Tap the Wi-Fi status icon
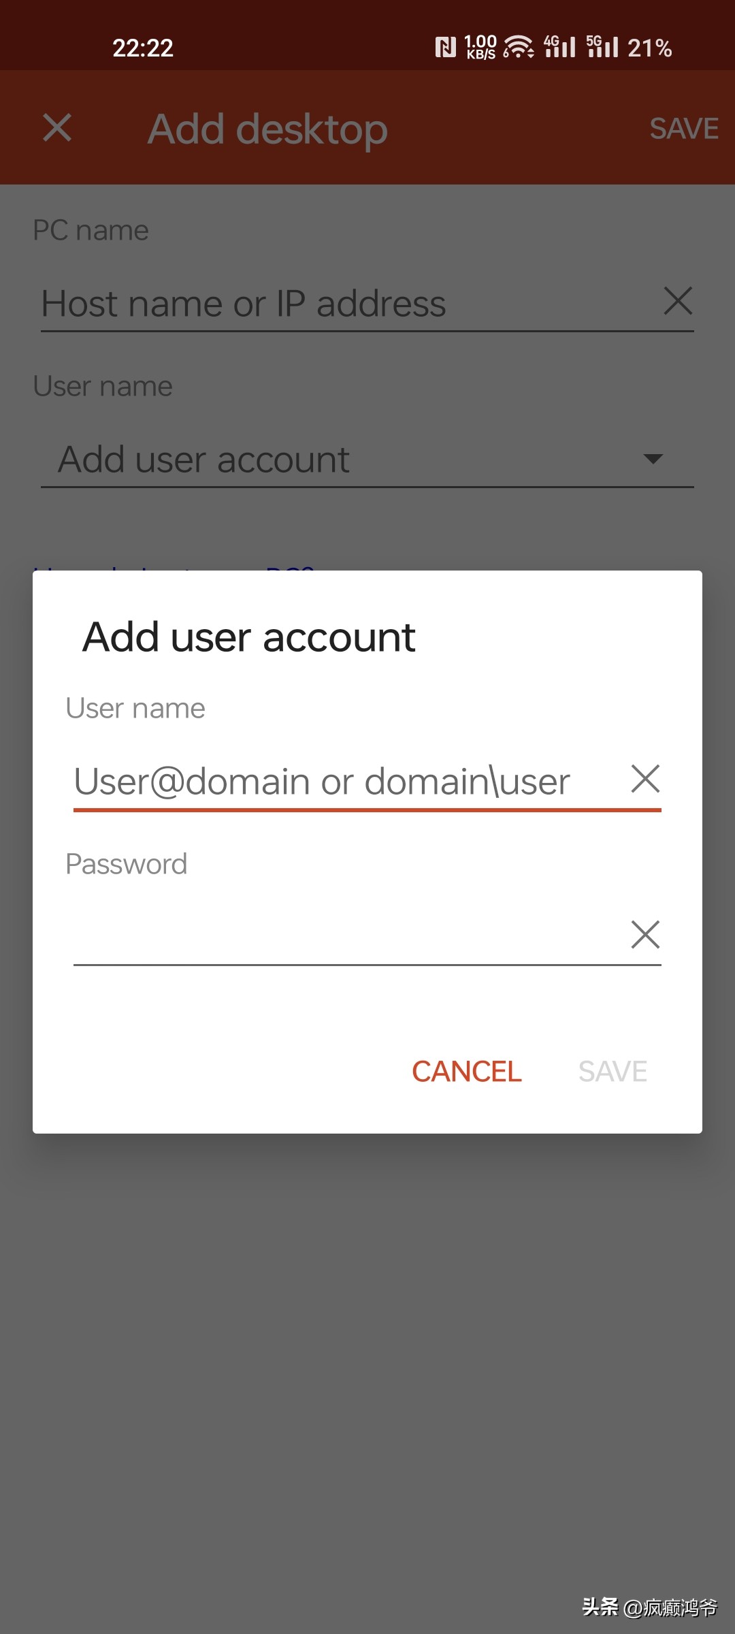Image resolution: width=735 pixels, height=1634 pixels. 519,47
